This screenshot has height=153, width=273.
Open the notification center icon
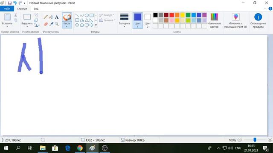tap(265, 148)
